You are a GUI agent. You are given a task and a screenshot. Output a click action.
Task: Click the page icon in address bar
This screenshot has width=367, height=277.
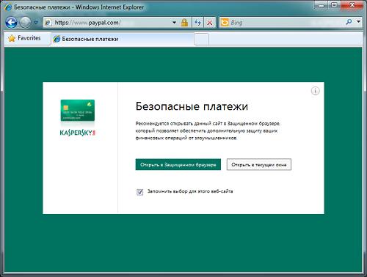point(48,23)
